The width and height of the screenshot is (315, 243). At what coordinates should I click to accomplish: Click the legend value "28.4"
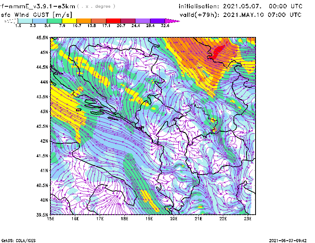[150, 26]
